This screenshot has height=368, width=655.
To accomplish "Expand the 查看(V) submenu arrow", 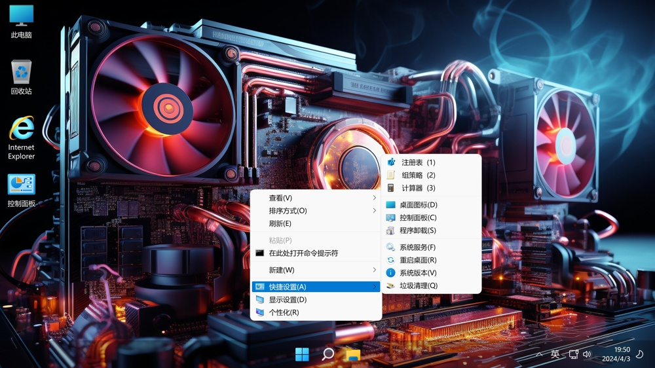I will point(374,198).
